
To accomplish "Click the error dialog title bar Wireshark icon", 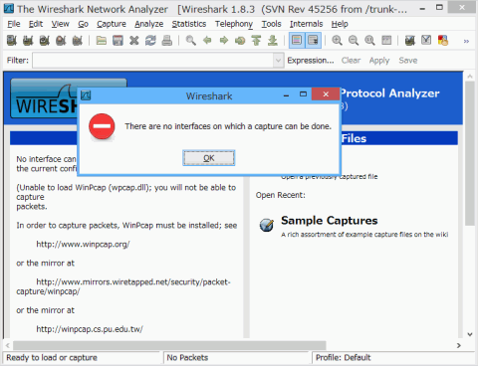I will [x=86, y=95].
